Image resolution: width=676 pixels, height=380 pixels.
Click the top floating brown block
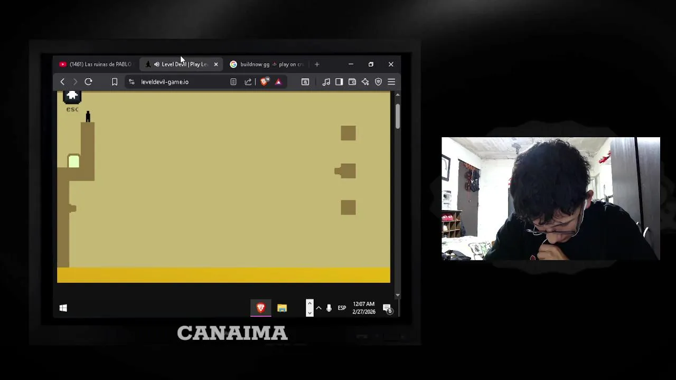click(348, 133)
